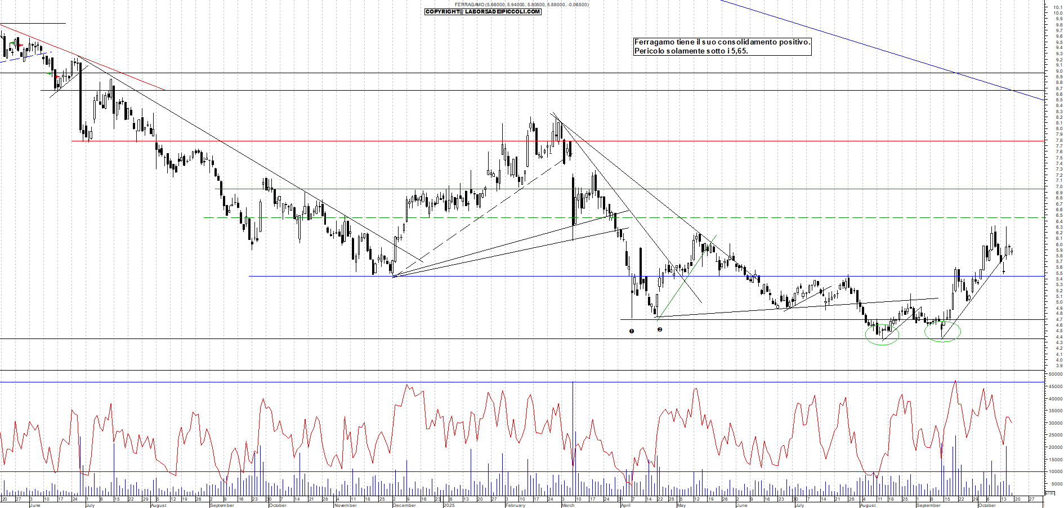Click the numbered marker 2 below the chart

pos(660,329)
